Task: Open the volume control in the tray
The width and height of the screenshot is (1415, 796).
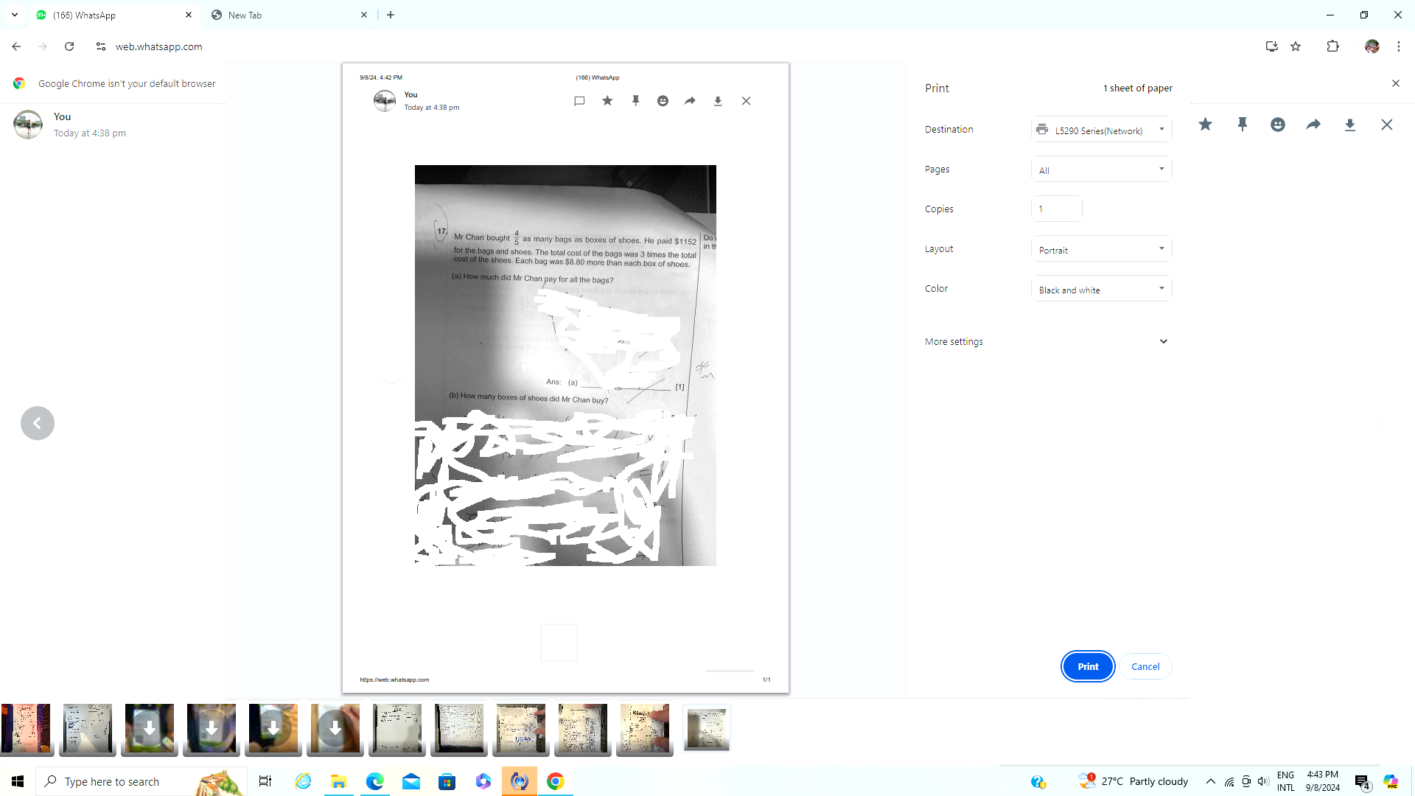Action: point(1263,781)
